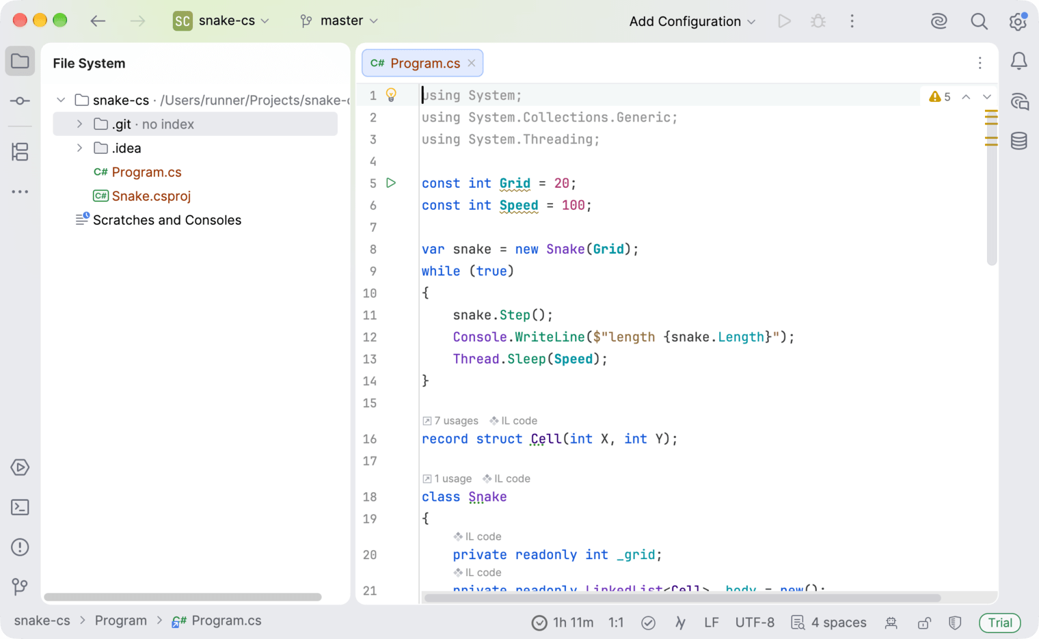Open the Terminal tool window
The height and width of the screenshot is (639, 1039).
click(x=20, y=507)
